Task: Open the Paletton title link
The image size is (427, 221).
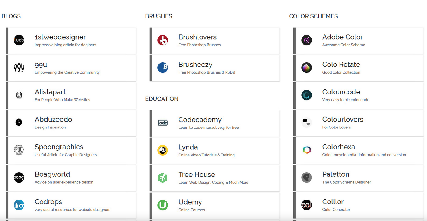Action: click(x=336, y=174)
